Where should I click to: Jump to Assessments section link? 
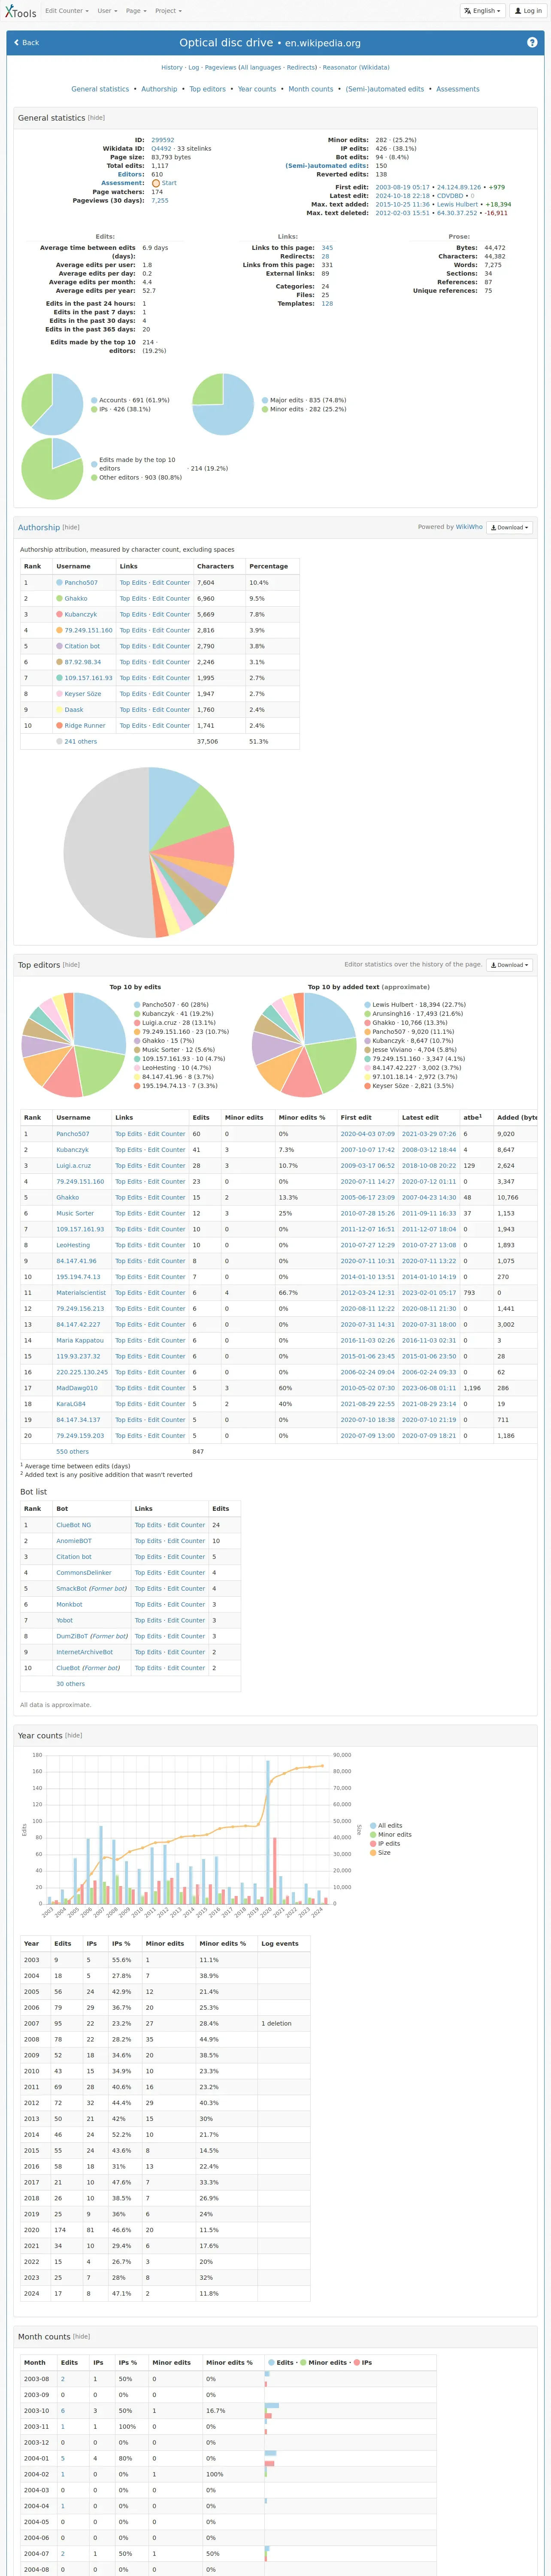(x=458, y=89)
